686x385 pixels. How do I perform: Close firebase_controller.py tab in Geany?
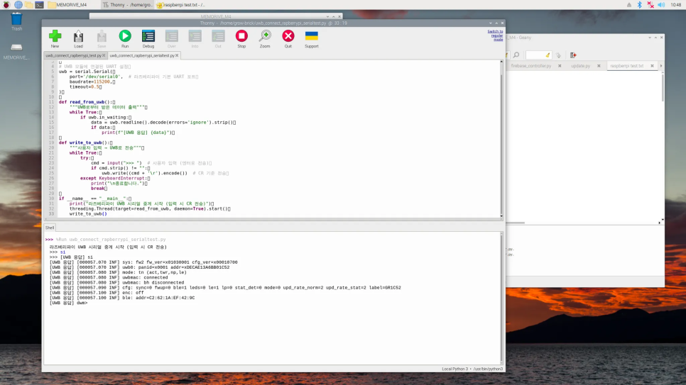point(560,66)
